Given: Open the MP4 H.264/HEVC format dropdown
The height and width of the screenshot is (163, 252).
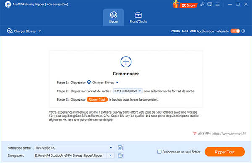Looking at the screenshot, I should [128, 91].
